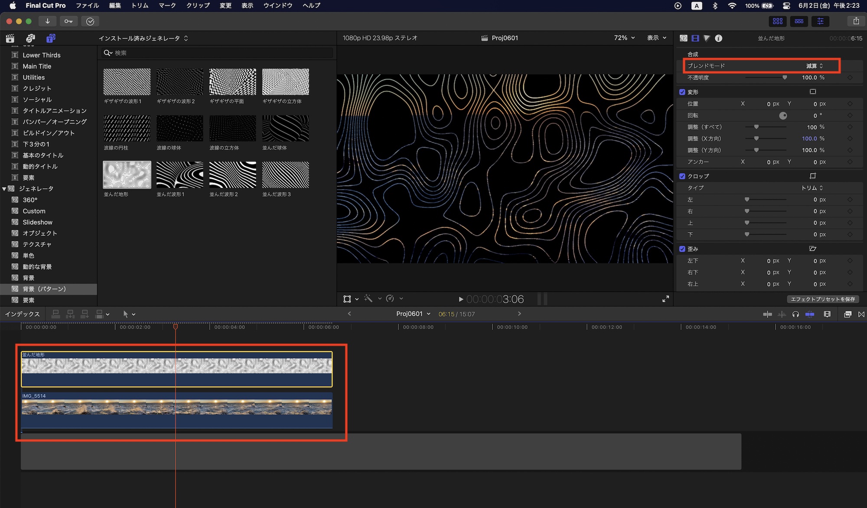Open the ブレンドモード dropdown
867x508 pixels.
(x=814, y=66)
